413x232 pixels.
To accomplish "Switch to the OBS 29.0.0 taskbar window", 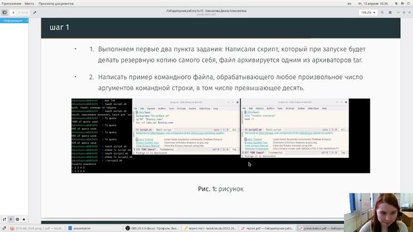I will click(x=152, y=228).
